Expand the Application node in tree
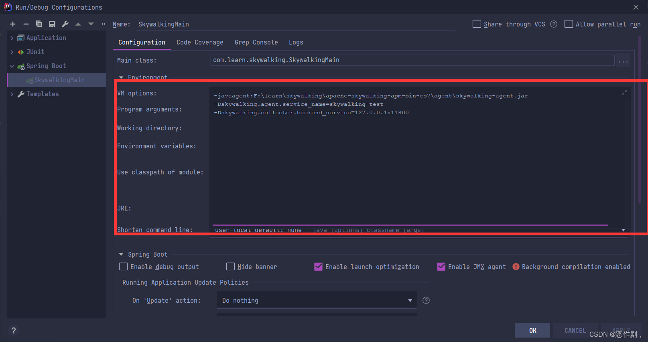Image resolution: width=648 pixels, height=342 pixels. (12, 38)
